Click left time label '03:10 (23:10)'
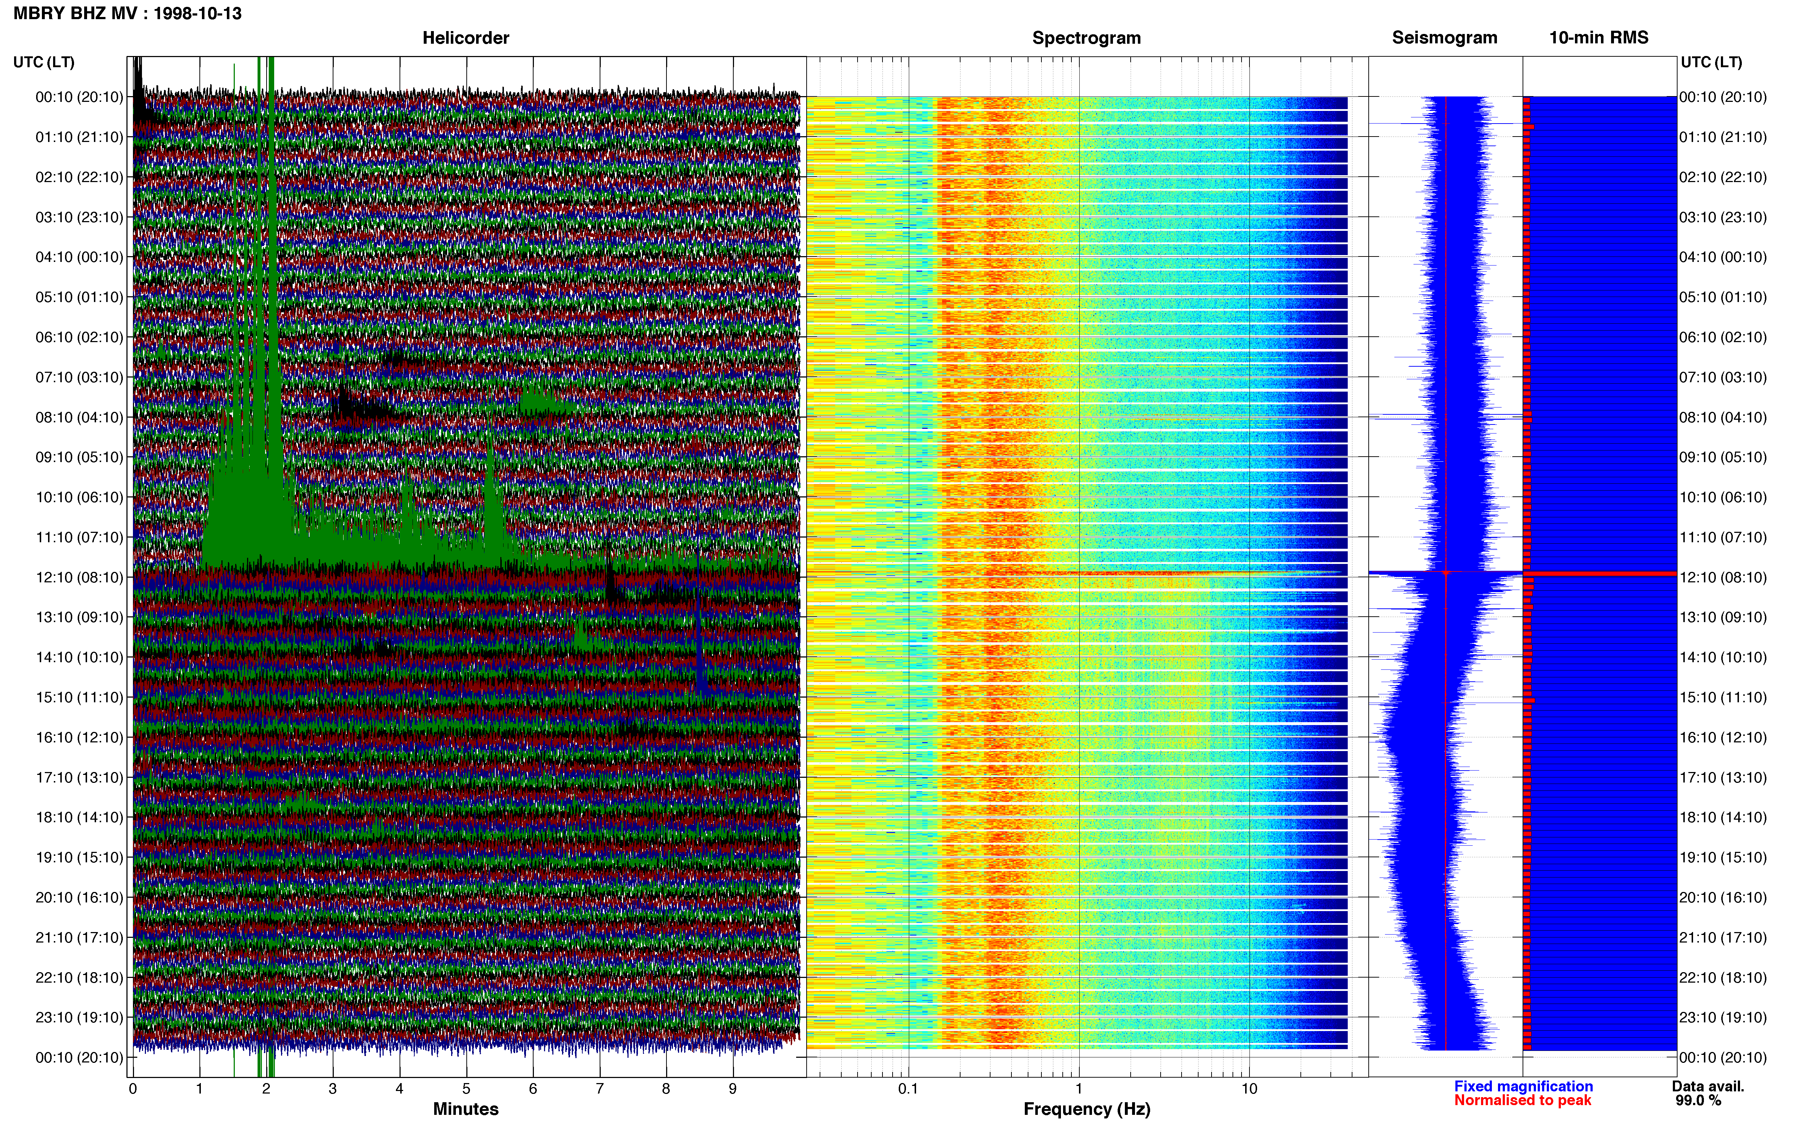This screenshot has height=1134, width=1813. tap(79, 217)
